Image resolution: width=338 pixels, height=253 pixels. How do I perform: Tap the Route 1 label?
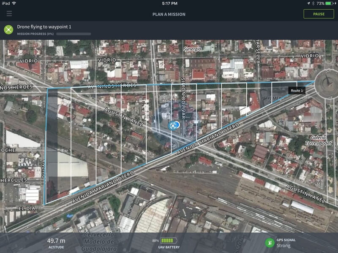[297, 91]
